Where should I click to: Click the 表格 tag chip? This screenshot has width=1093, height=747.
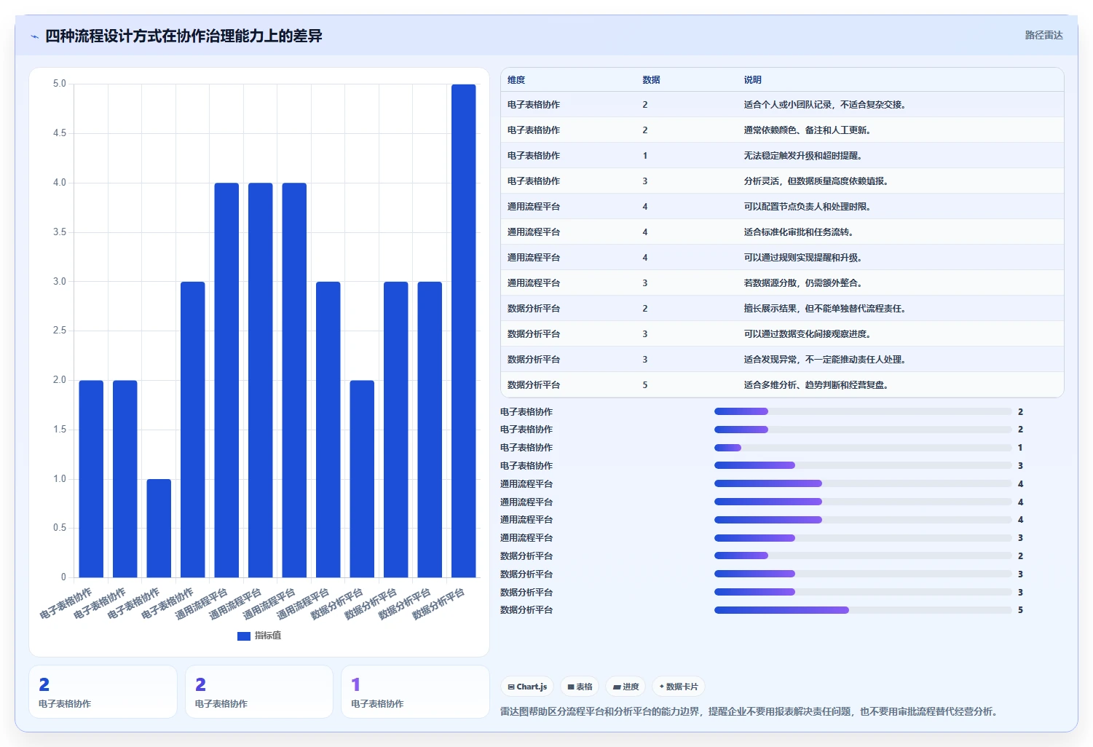click(x=580, y=687)
